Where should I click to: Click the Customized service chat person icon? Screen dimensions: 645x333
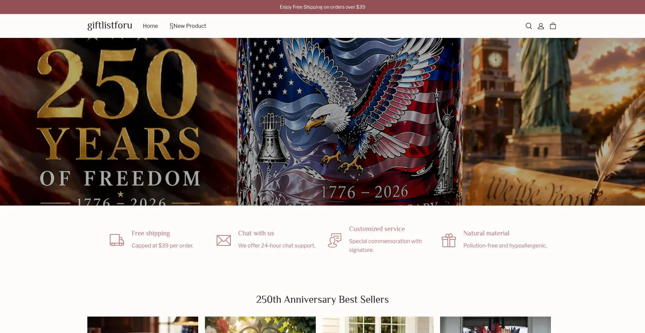click(x=335, y=240)
